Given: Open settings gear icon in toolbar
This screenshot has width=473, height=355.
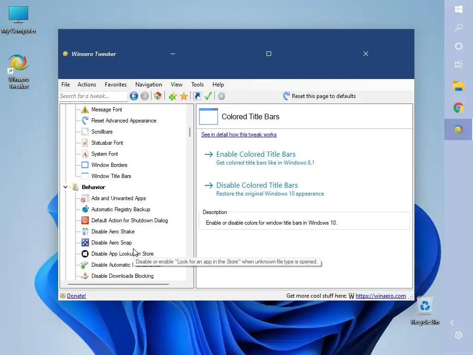Looking at the screenshot, I should (x=221, y=96).
